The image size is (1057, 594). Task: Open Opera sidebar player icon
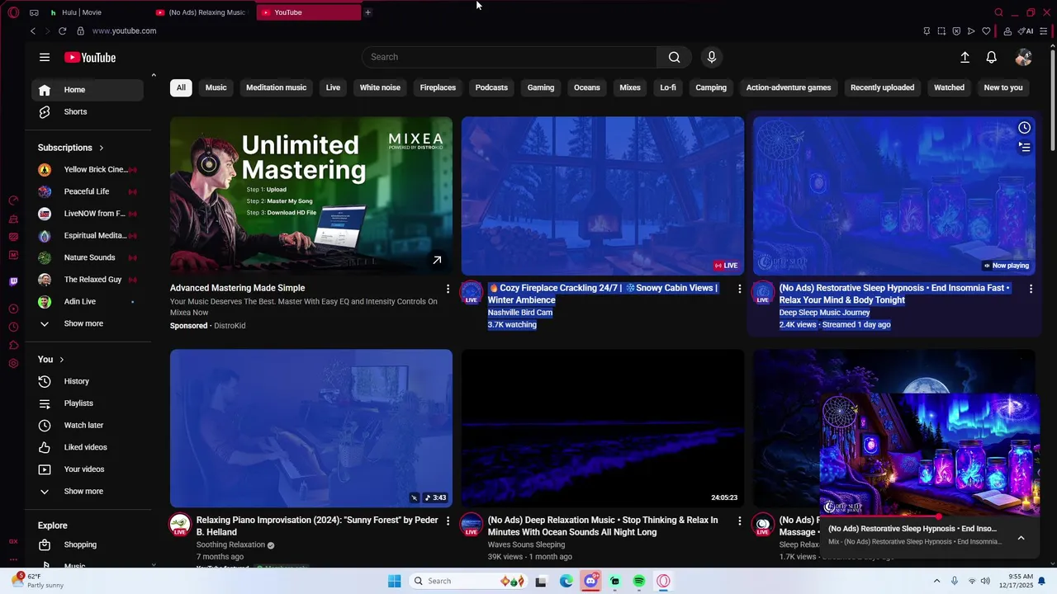(13, 309)
